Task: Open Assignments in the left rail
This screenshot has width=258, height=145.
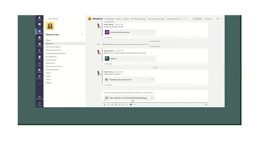Action: (x=40, y=38)
